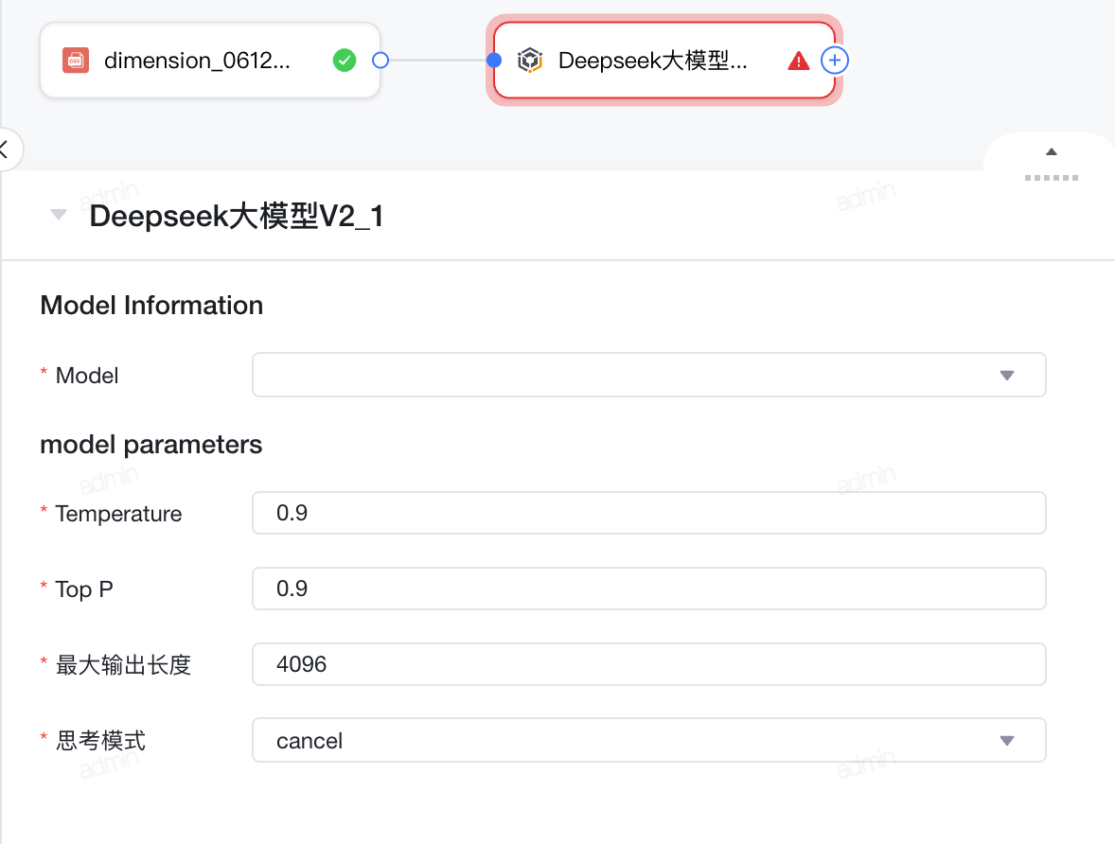Click the Temperature input field
The width and height of the screenshot is (1115, 844).
coord(648,513)
